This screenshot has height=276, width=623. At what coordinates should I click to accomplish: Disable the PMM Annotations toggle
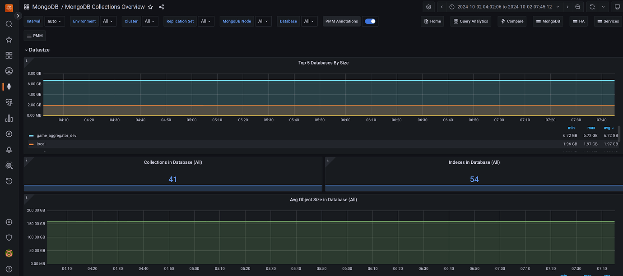tap(370, 21)
